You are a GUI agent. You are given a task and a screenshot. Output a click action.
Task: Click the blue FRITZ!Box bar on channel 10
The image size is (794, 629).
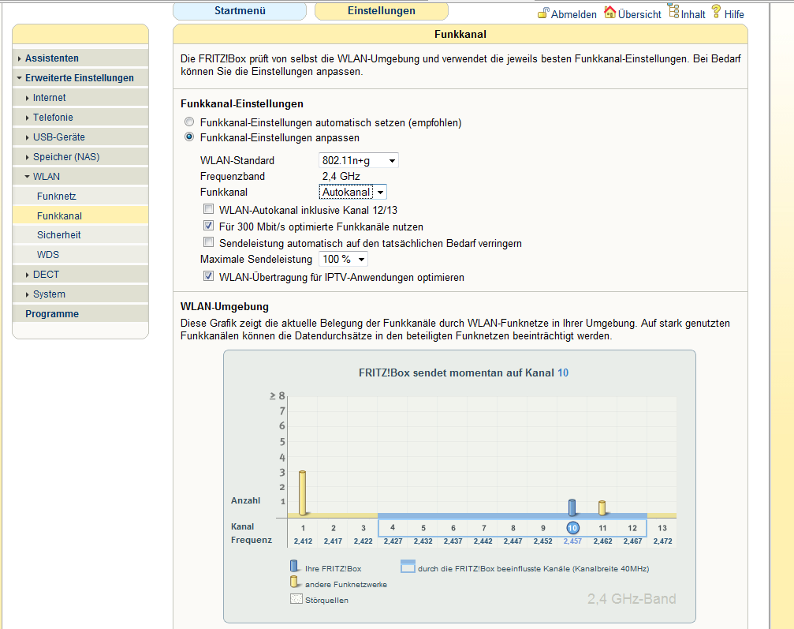572,507
